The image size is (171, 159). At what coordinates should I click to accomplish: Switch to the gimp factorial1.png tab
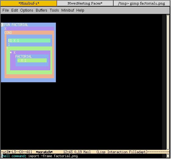click(x=142, y=3)
